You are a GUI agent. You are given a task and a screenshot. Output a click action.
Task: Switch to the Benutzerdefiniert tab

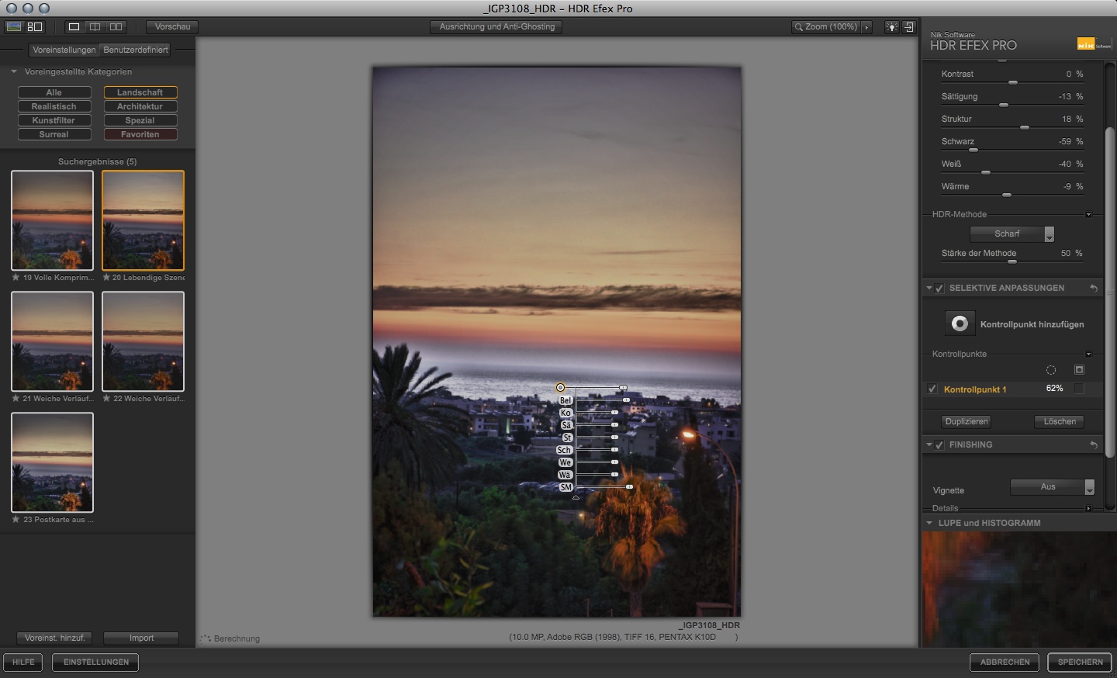pos(136,50)
